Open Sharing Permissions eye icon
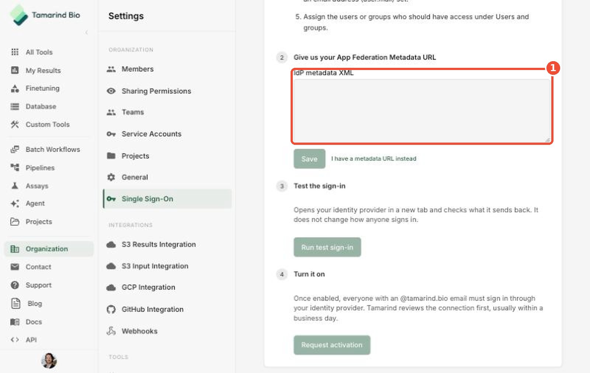The height and width of the screenshot is (373, 590). pyautogui.click(x=111, y=91)
